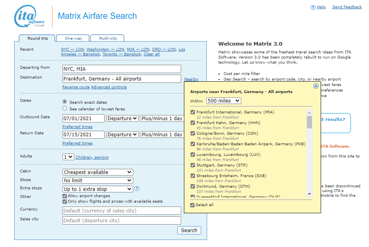Open outbound Departure dropdown
This screenshot has width=369, height=247.
pos(122,118)
